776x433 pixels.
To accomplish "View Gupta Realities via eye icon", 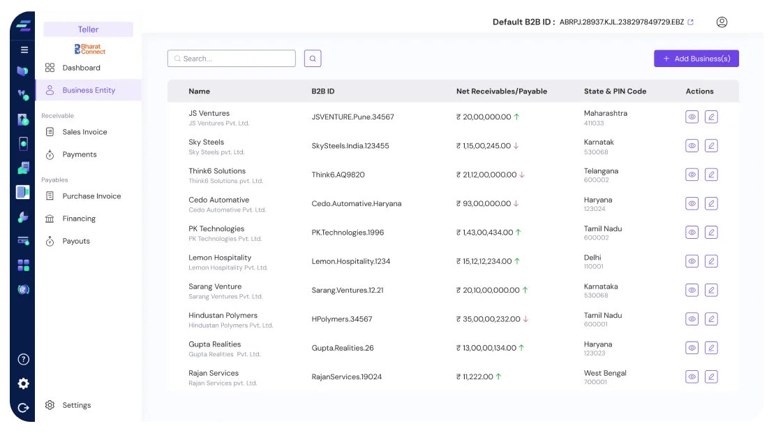I will (x=692, y=348).
